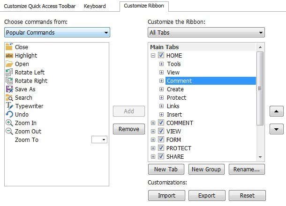This screenshot has height=206, width=286.
Task: Click the Zoom In magnifier icon
Action: (x=9, y=123)
